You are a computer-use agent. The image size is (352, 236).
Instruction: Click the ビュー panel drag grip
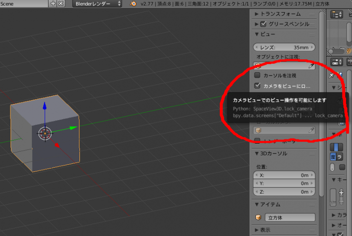(x=312, y=35)
